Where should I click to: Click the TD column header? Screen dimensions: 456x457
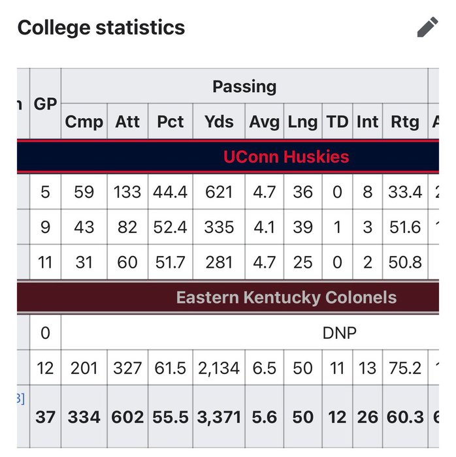337,122
